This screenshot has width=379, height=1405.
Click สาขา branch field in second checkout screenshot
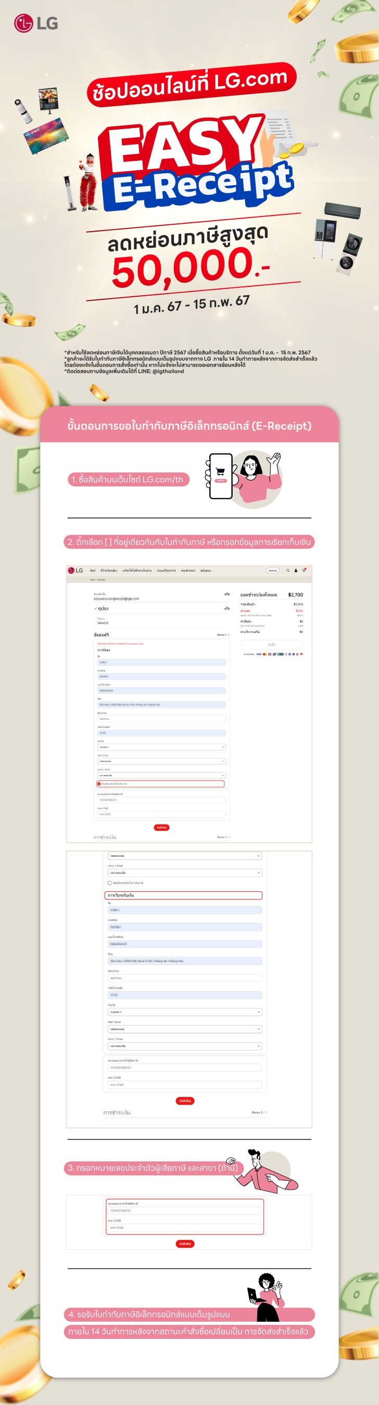point(185,1084)
